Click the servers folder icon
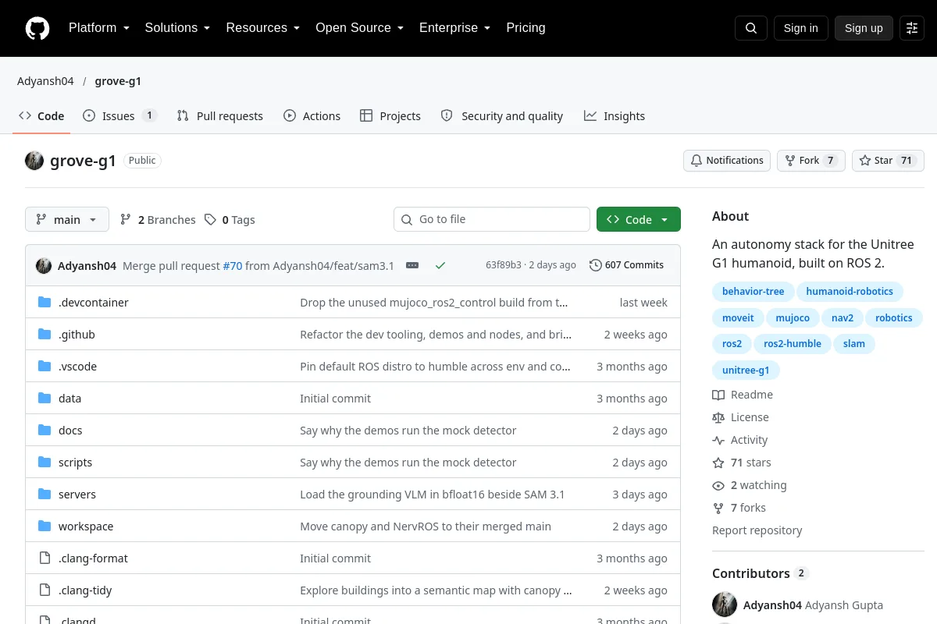This screenshot has height=624, width=937. tap(45, 495)
